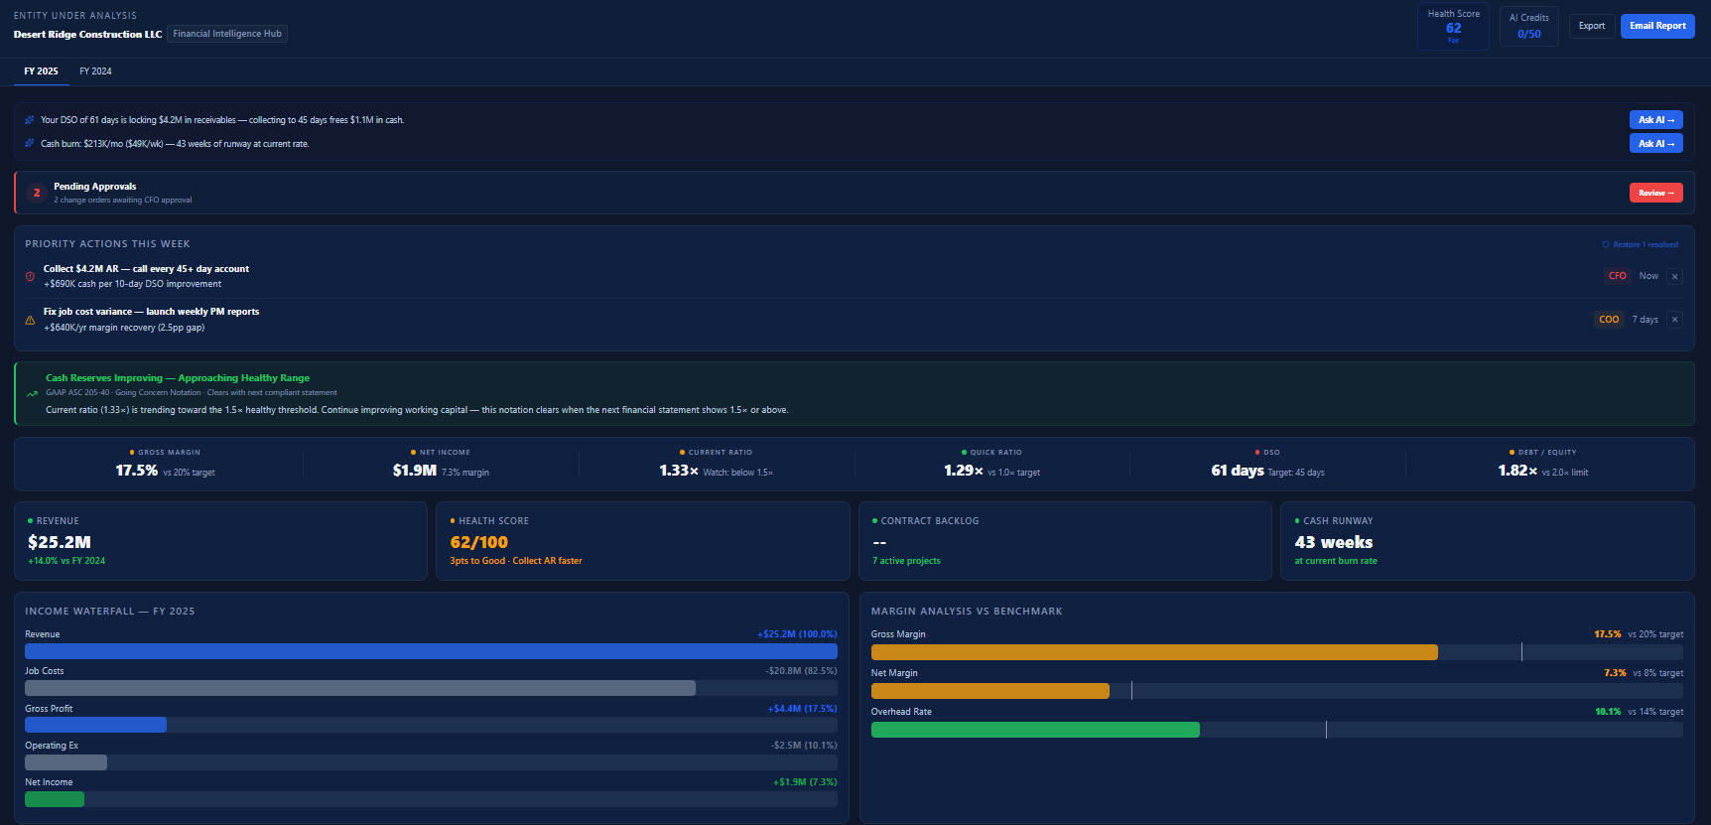
Task: Click 'Priority Actions This Week' heading
Action: [x=107, y=244]
